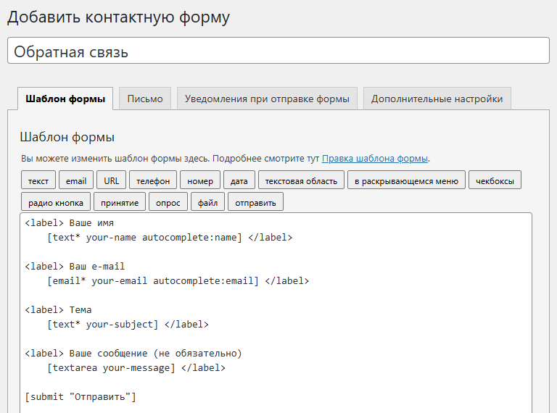
Task: Click the 'номер' tag button
Action: click(200, 180)
